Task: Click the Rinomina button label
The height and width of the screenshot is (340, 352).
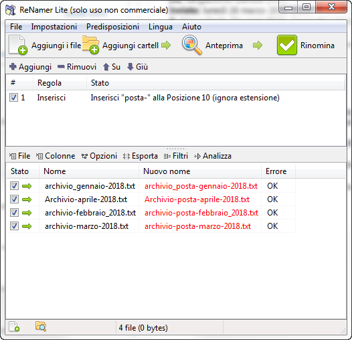Action: pos(317,46)
